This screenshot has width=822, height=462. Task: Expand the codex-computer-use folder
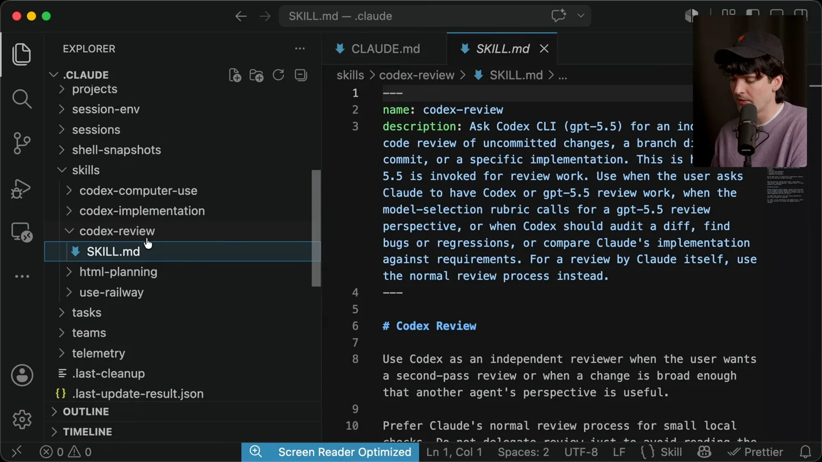[69, 190]
